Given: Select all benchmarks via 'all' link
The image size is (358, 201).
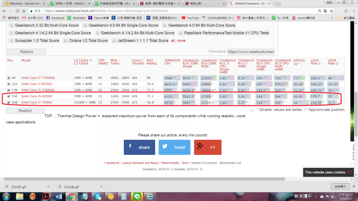Looking at the screenshot, I should 173,41.
